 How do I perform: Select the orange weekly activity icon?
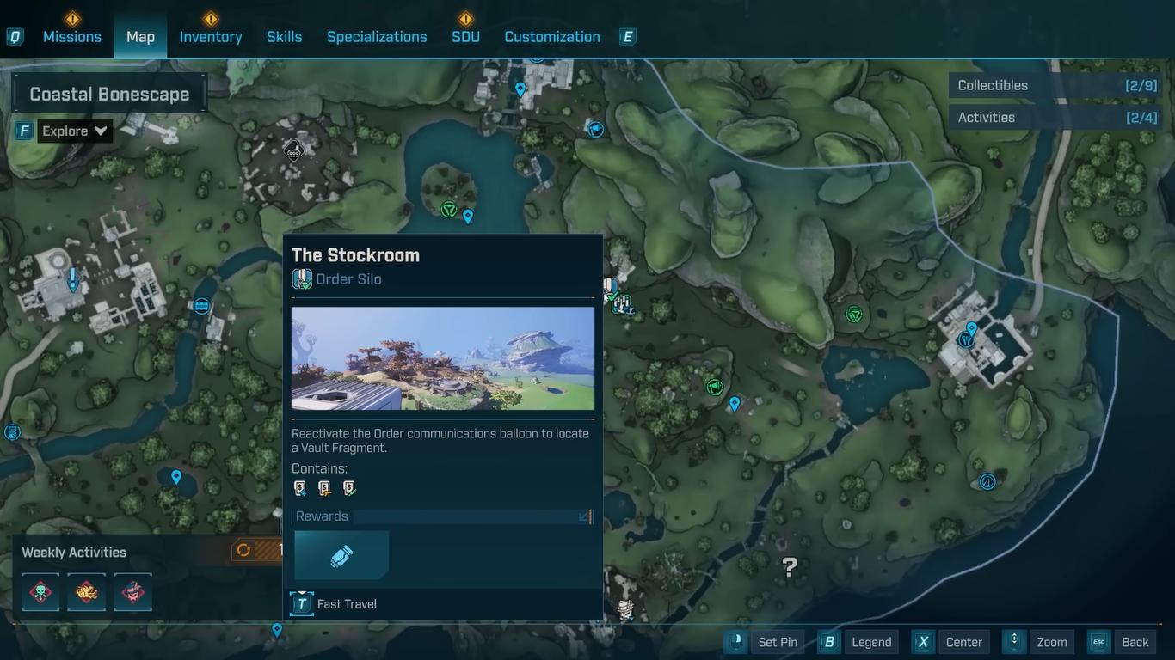[87, 592]
